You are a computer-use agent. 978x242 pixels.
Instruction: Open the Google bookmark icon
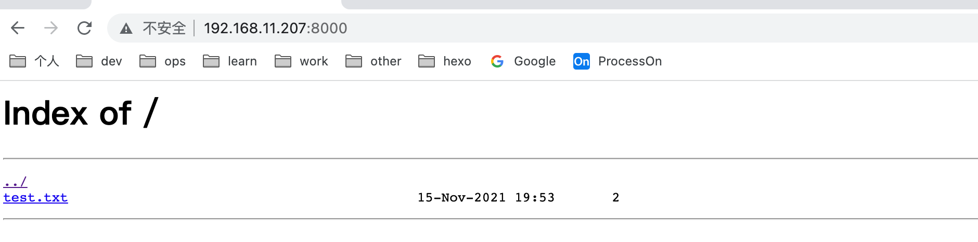(497, 61)
